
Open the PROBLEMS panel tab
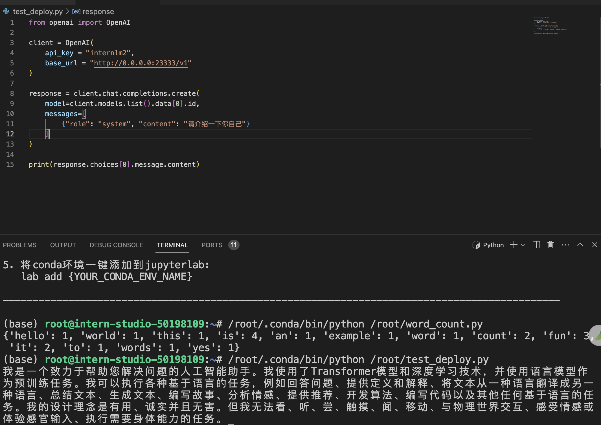[20, 245]
